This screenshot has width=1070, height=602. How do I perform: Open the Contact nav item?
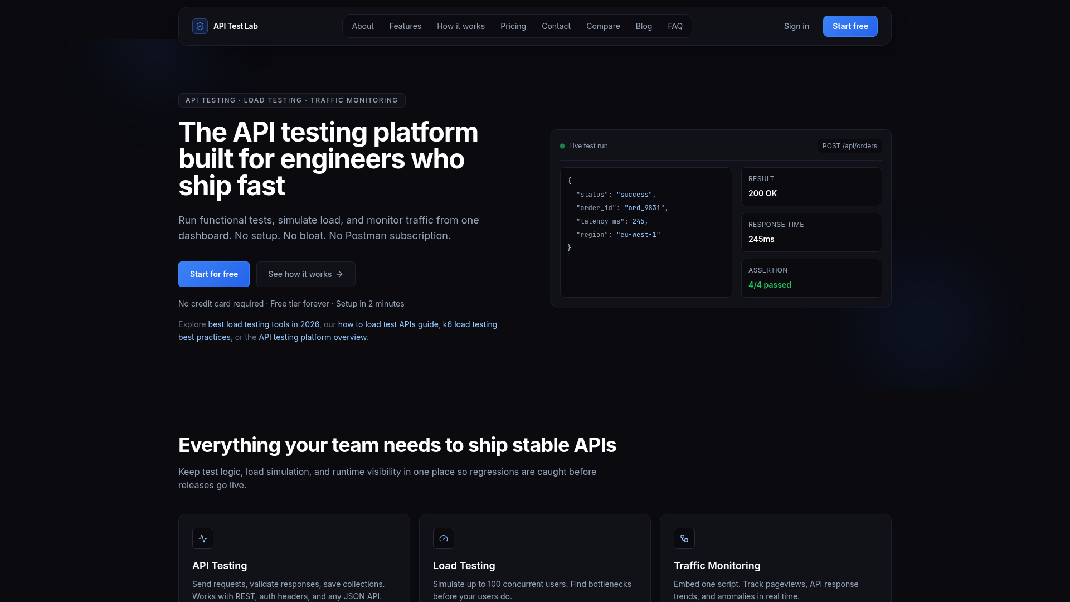[556, 26]
